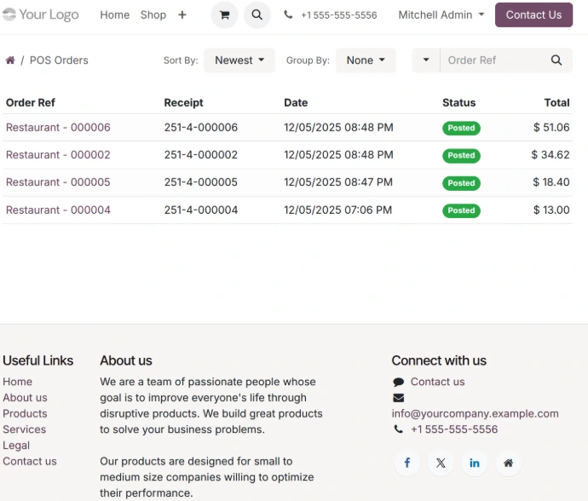The image size is (588, 501).
Task: Go to the Home menu item
Action: click(x=114, y=15)
